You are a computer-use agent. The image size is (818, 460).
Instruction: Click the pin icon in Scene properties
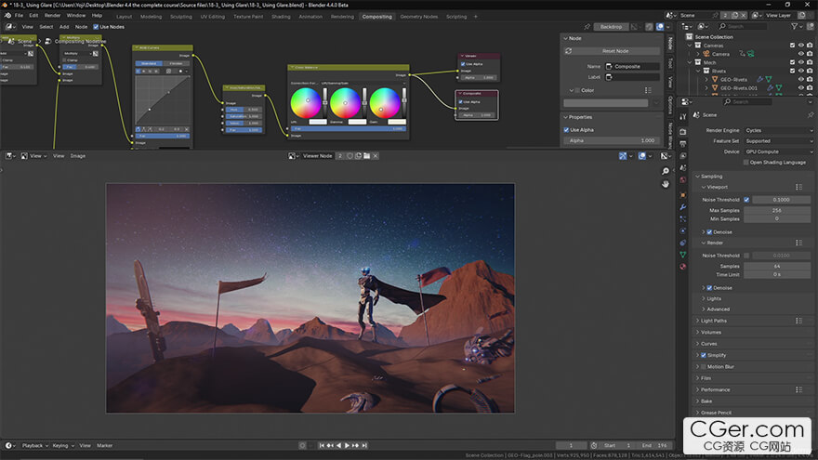tap(811, 114)
